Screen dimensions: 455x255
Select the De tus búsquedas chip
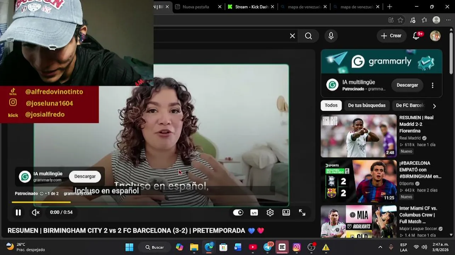(366, 105)
